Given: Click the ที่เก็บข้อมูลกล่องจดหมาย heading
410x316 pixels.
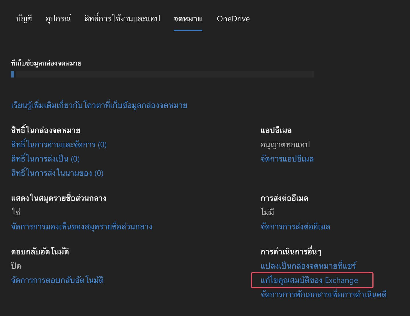Looking at the screenshot, I should pos(46,63).
